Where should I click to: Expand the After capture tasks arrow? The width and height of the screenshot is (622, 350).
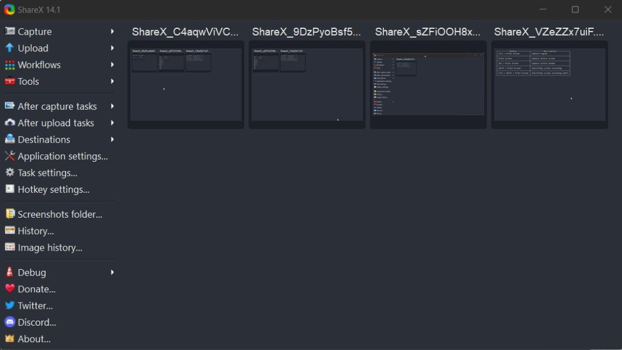pos(113,106)
